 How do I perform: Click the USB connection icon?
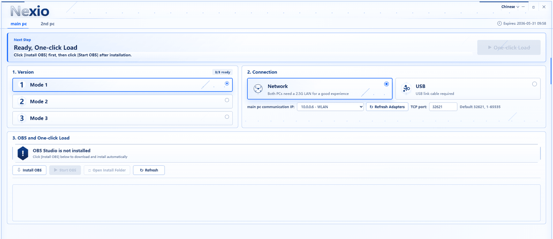pyautogui.click(x=406, y=88)
